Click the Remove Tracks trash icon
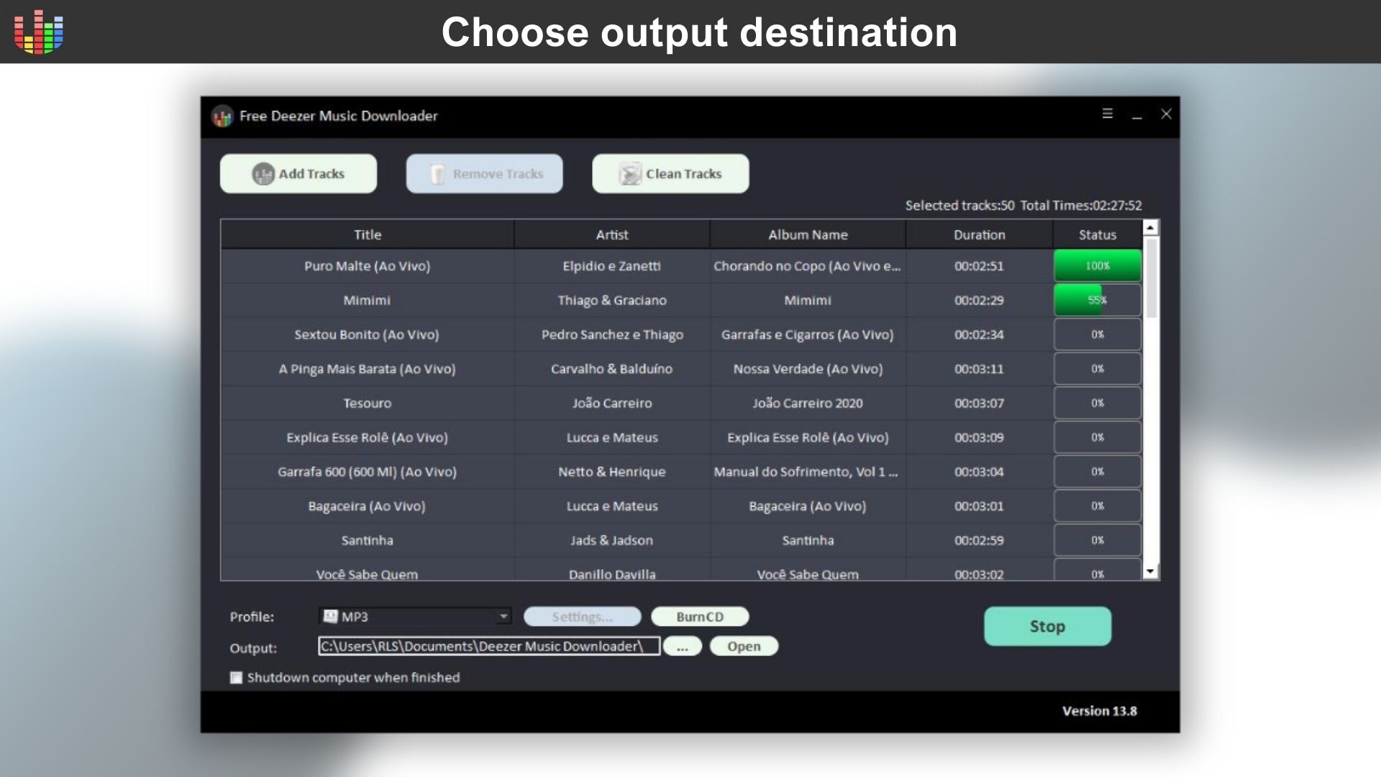 (x=437, y=174)
